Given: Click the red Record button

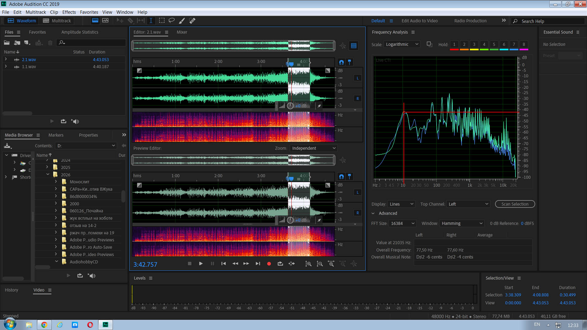Looking at the screenshot, I should pyautogui.click(x=269, y=264).
